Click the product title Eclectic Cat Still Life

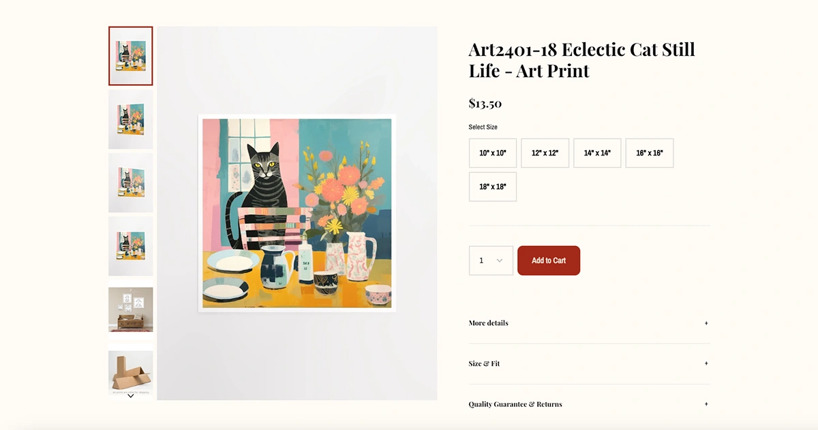click(x=581, y=60)
